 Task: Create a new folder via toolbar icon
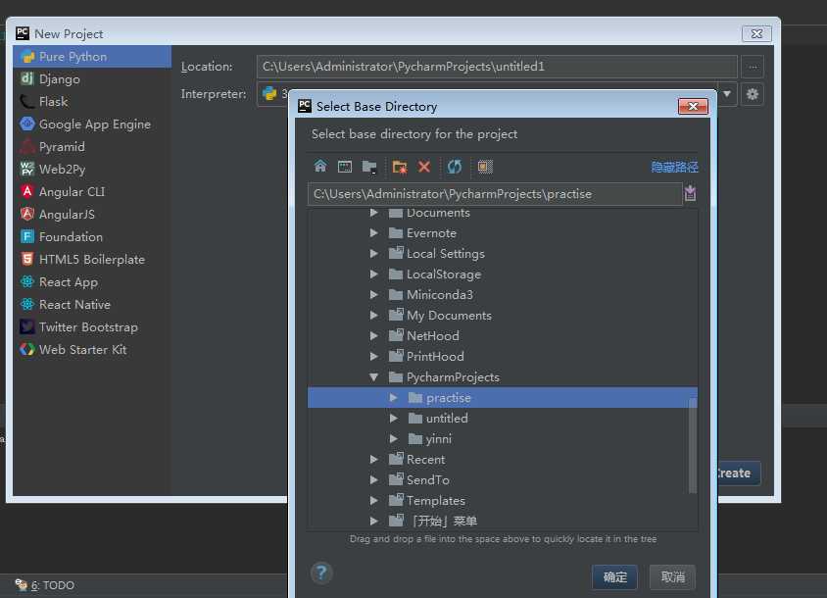[400, 167]
